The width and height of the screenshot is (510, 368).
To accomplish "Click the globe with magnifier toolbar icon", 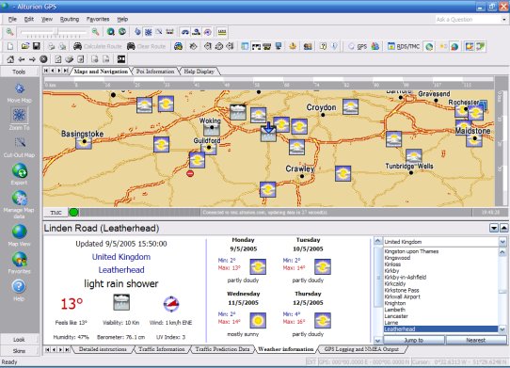I will point(111,32).
